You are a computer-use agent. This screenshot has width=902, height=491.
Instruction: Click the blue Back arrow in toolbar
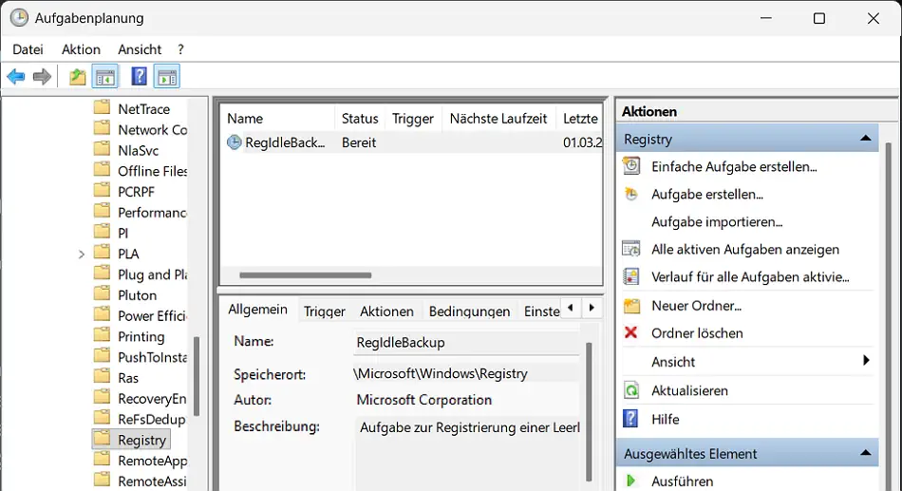point(15,77)
